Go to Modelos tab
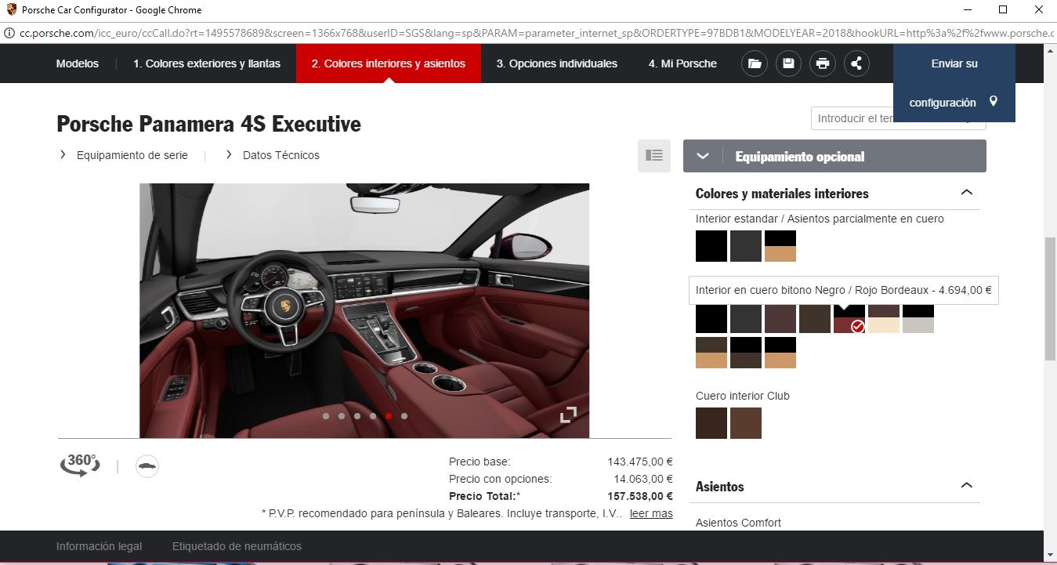 (x=78, y=63)
